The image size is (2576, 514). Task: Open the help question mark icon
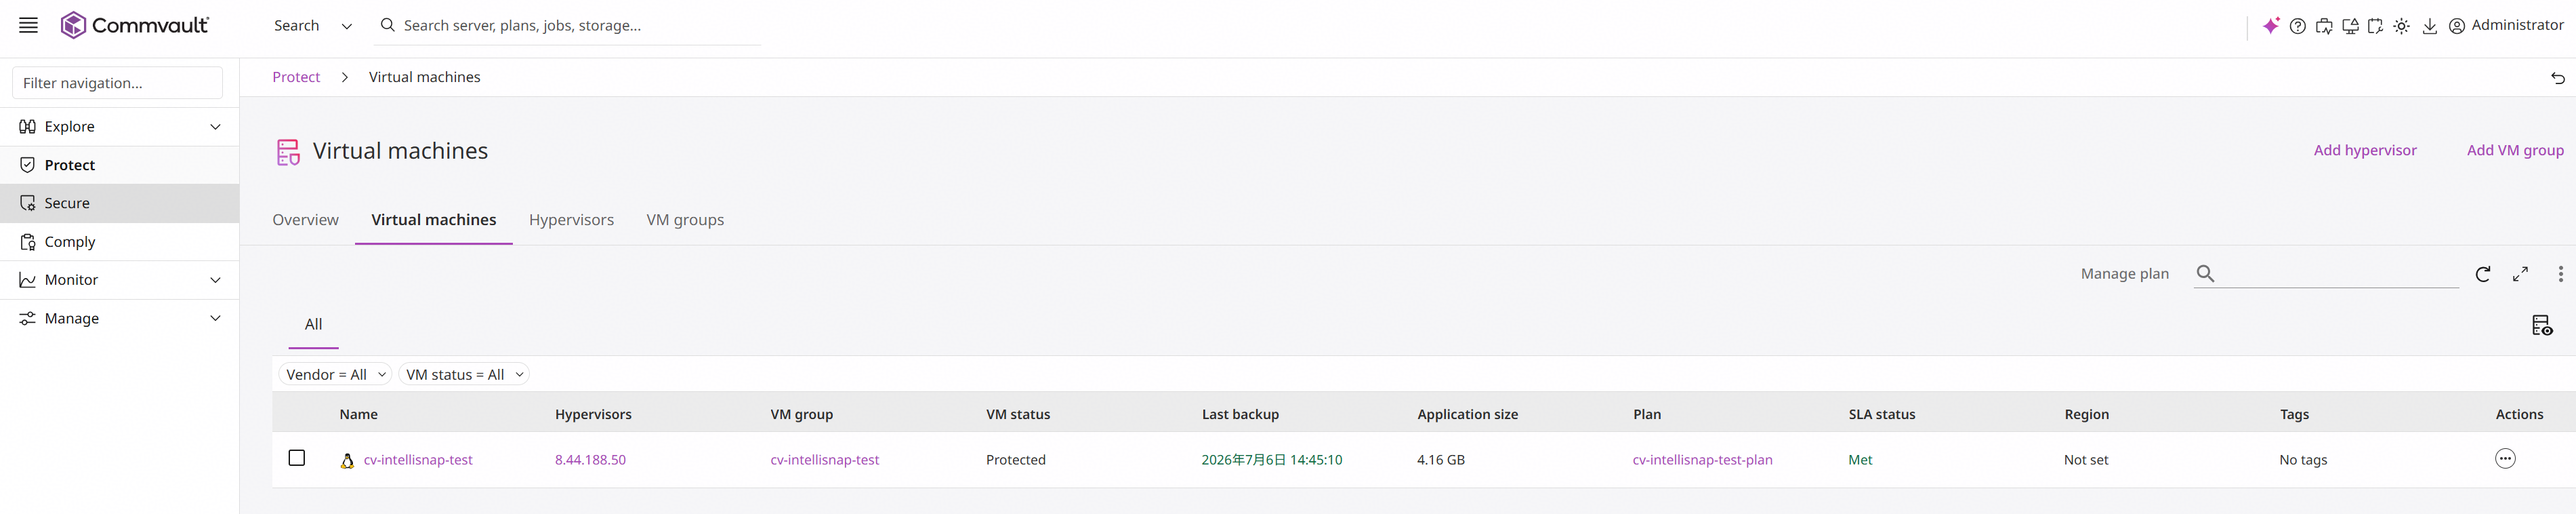click(2298, 27)
